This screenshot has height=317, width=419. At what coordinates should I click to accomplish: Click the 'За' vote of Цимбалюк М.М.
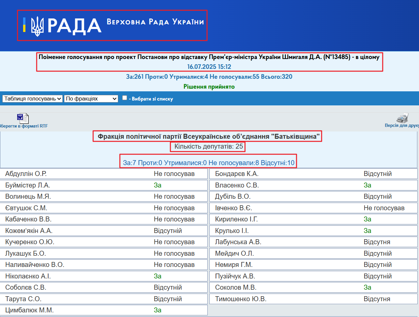pos(157,310)
